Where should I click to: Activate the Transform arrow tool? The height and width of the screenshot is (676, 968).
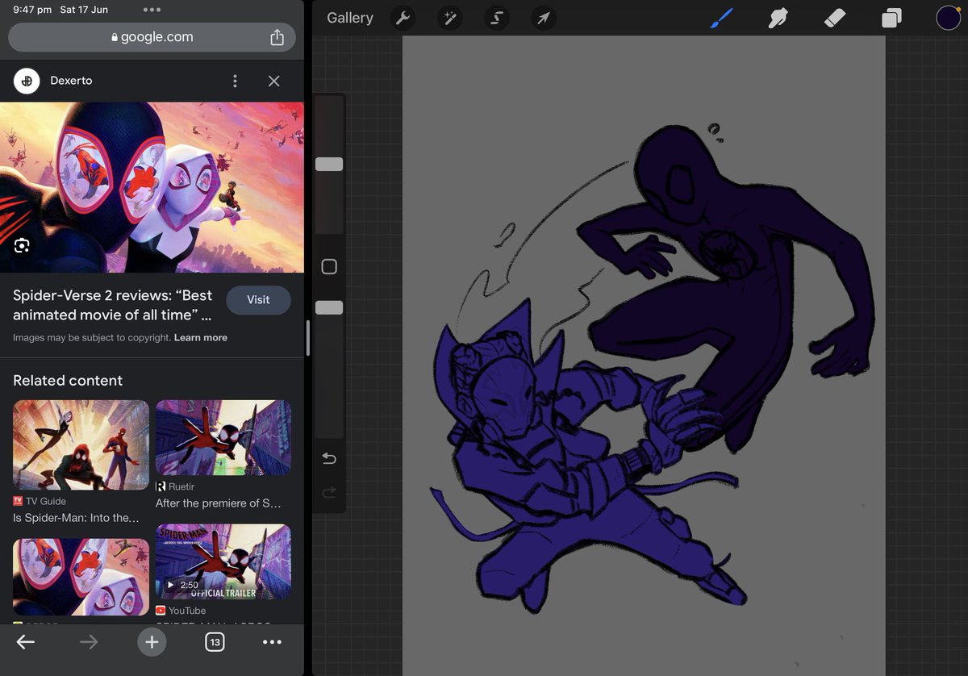pyautogui.click(x=544, y=18)
